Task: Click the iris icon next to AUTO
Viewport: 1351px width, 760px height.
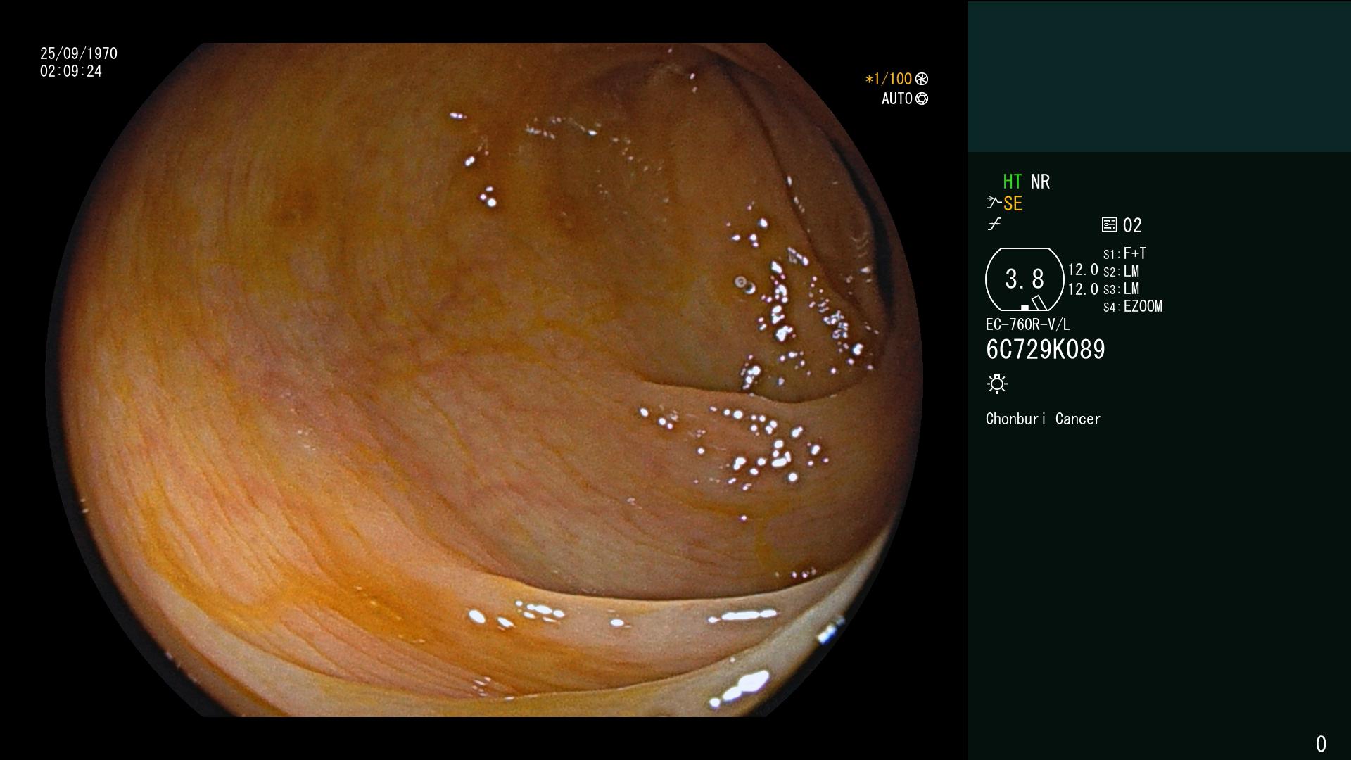Action: click(922, 99)
